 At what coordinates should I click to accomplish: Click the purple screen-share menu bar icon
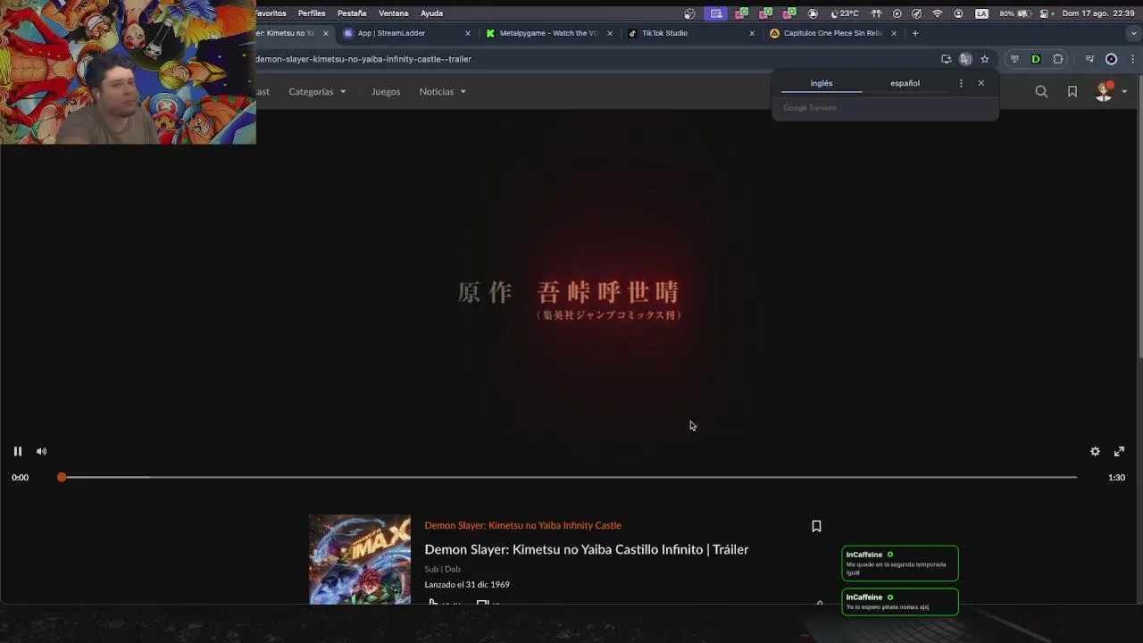(x=716, y=13)
